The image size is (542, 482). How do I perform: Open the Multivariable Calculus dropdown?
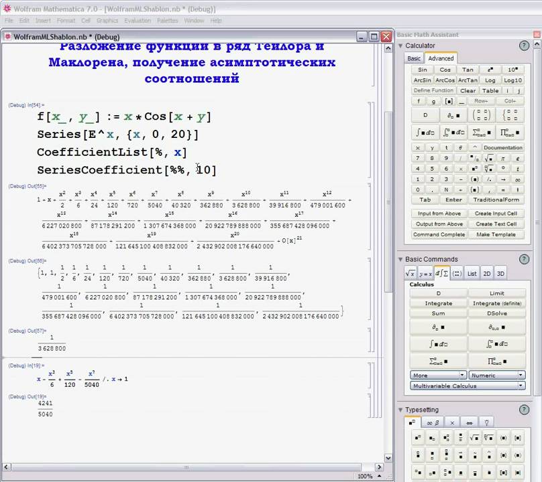[468, 386]
